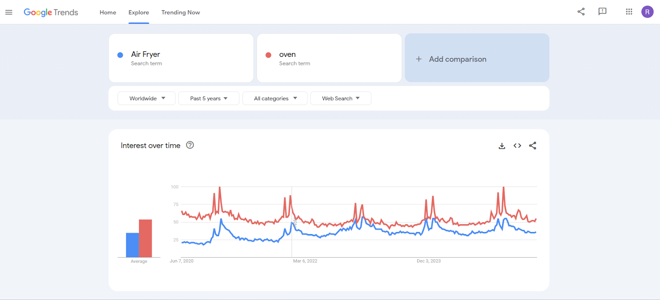Go to the Home tab
This screenshot has width=660, height=300.
pos(108,12)
